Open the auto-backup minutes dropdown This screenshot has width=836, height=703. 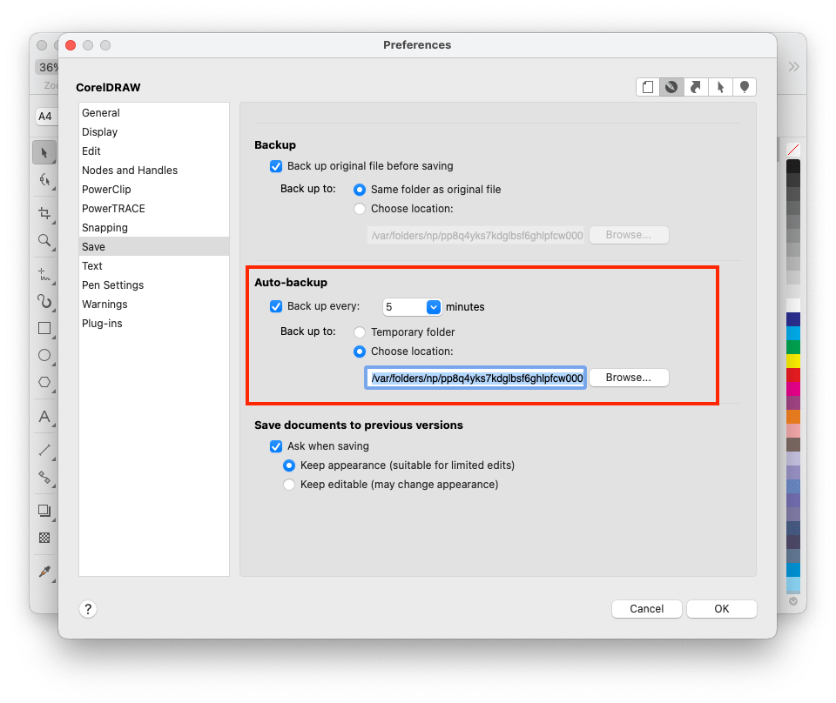[x=433, y=306]
